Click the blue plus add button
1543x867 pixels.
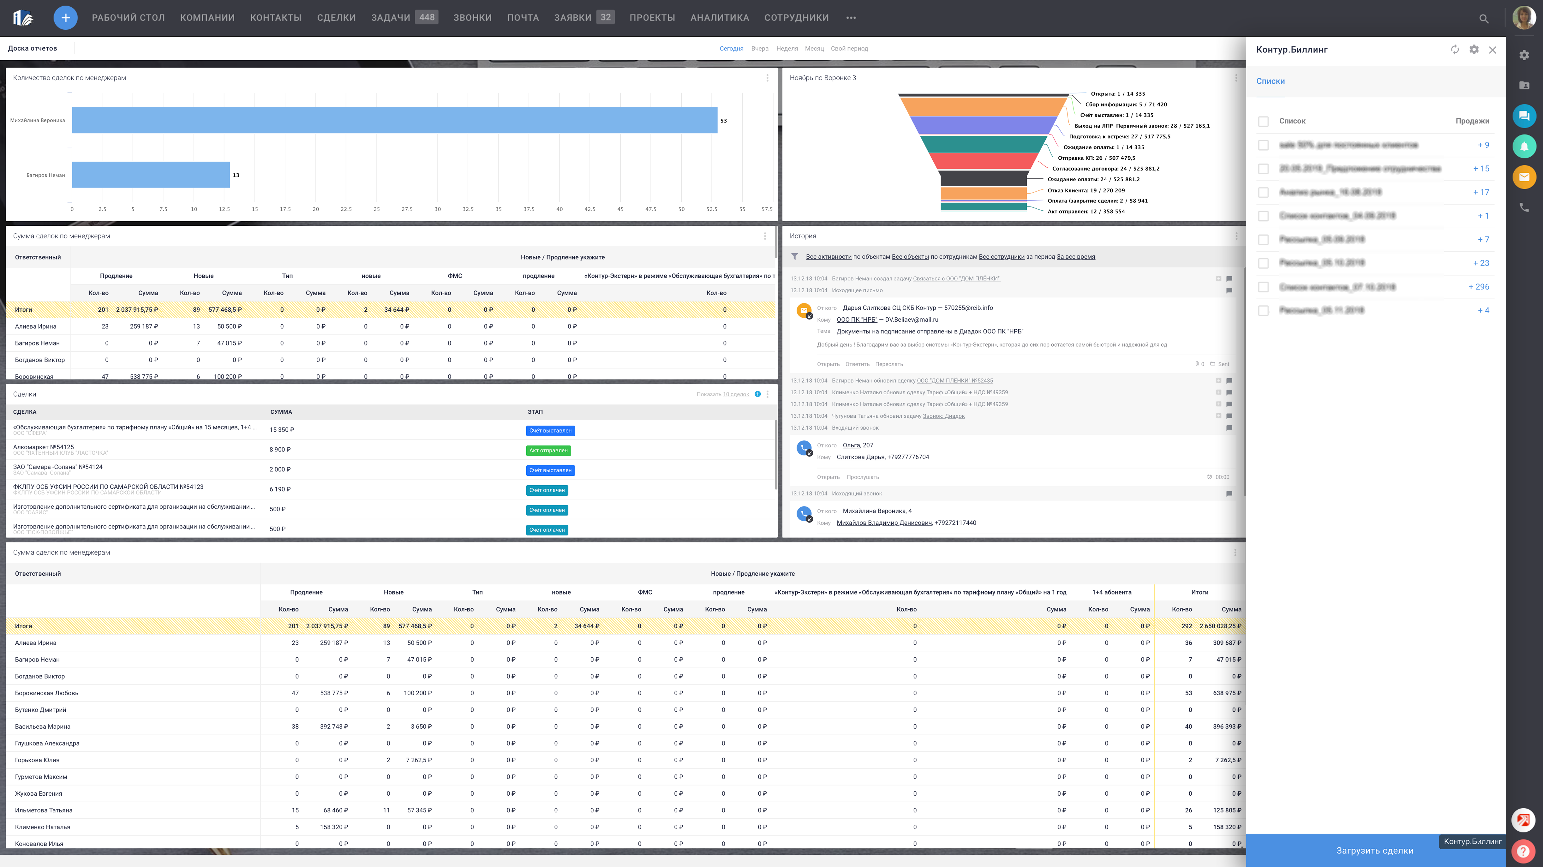(65, 18)
